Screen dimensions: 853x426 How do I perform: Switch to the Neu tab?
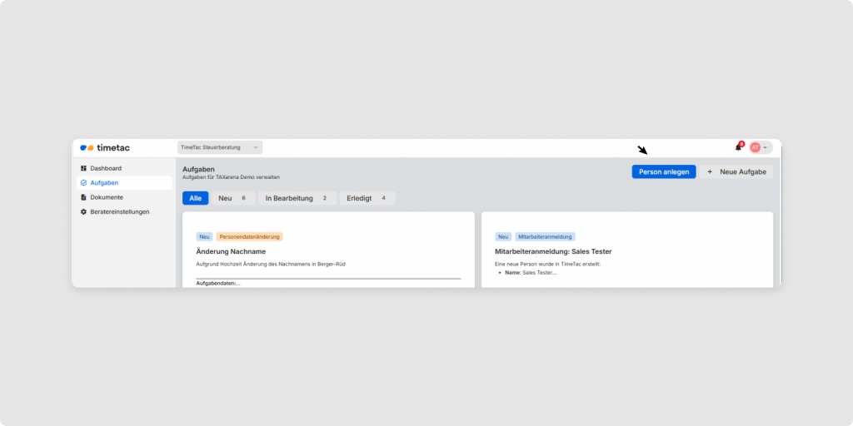coord(232,198)
